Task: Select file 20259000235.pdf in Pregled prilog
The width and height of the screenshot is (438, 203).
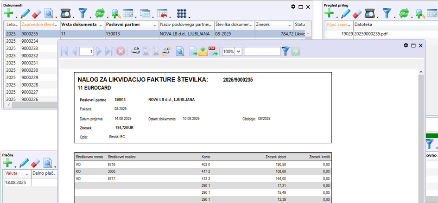Action: (371, 34)
